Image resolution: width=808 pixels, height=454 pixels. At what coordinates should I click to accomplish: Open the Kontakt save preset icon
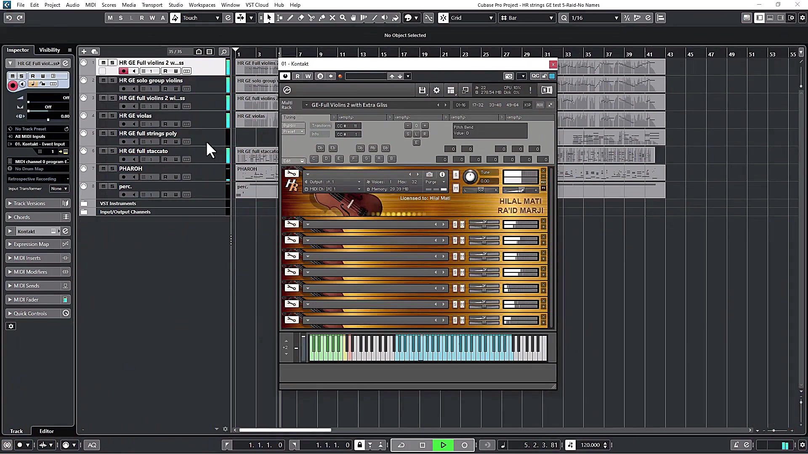[422, 90]
